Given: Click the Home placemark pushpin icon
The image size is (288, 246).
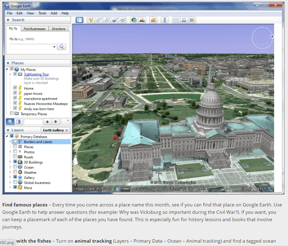Looking at the screenshot, I should coord(20,88).
